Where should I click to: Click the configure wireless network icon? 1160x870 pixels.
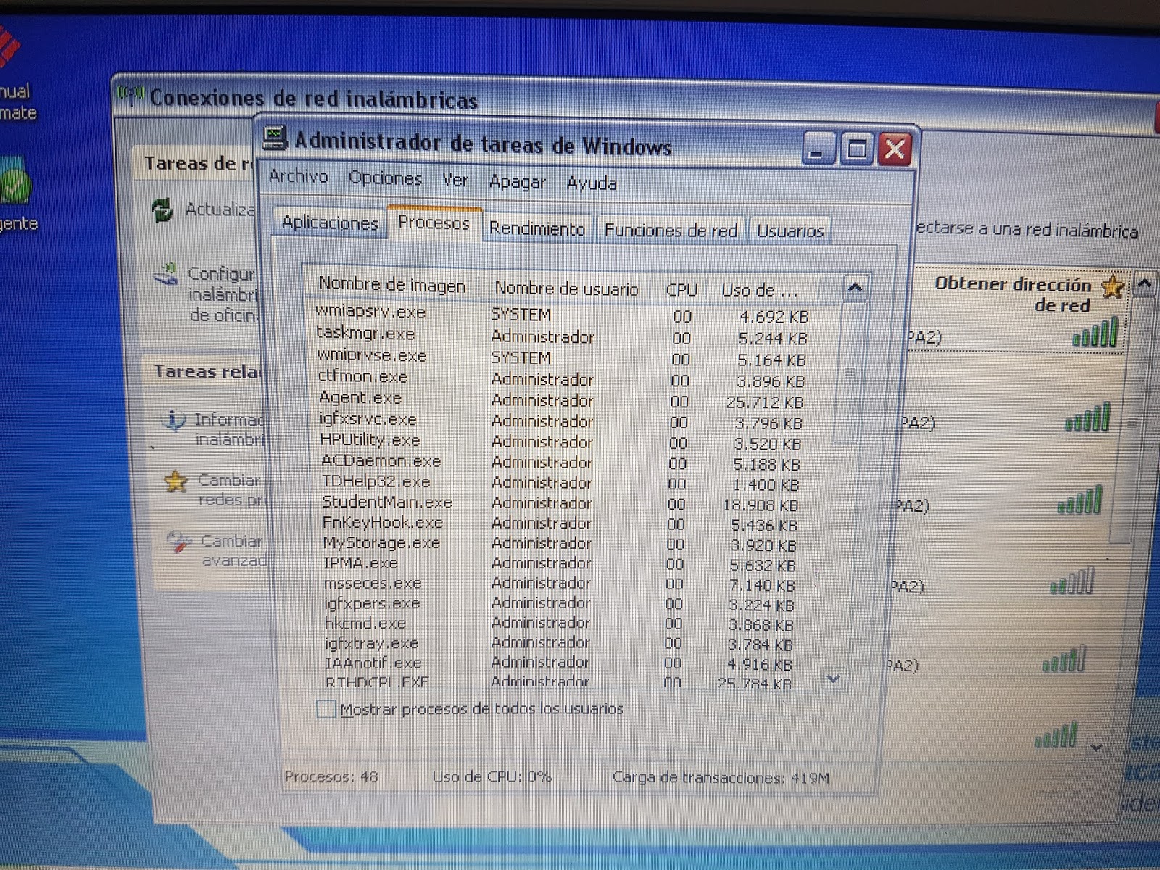pos(166,274)
